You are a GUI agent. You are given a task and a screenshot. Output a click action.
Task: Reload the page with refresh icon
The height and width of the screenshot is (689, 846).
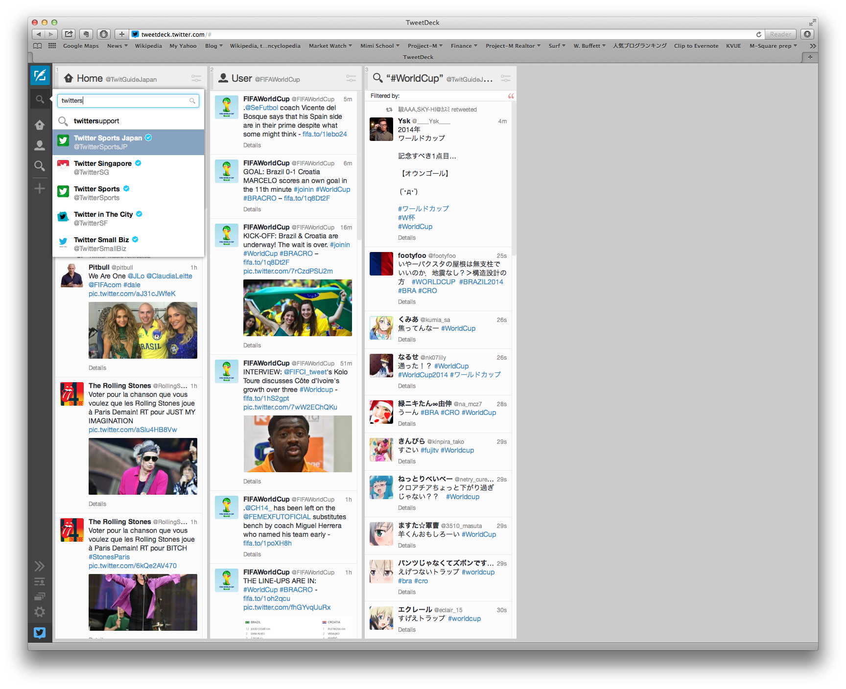[758, 34]
